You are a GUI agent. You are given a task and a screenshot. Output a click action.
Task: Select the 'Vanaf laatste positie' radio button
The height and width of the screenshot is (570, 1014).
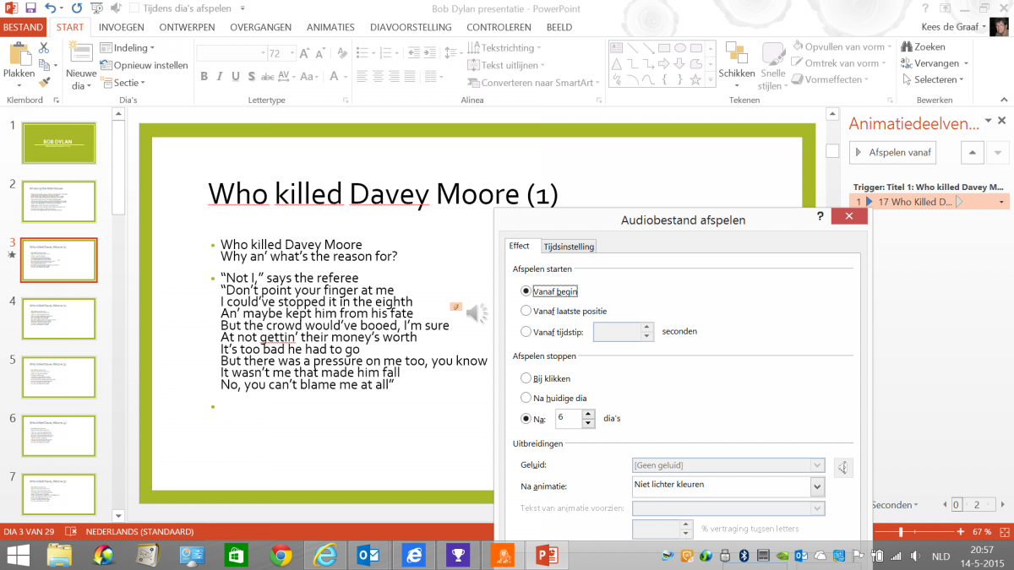click(526, 311)
